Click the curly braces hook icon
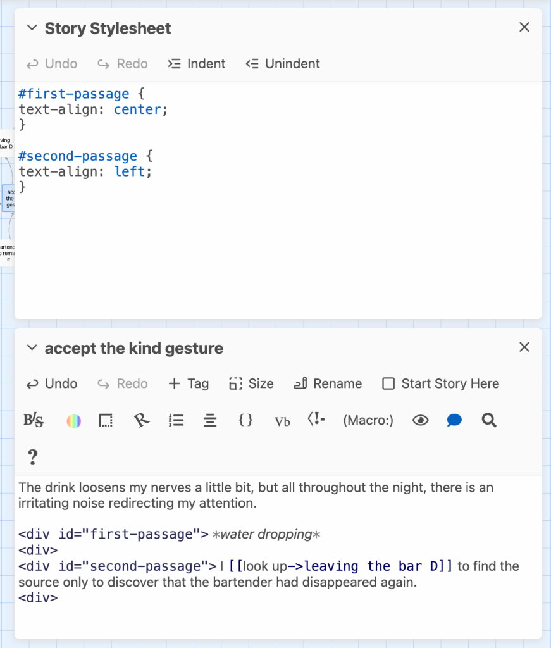This screenshot has height=648, width=551. (246, 421)
